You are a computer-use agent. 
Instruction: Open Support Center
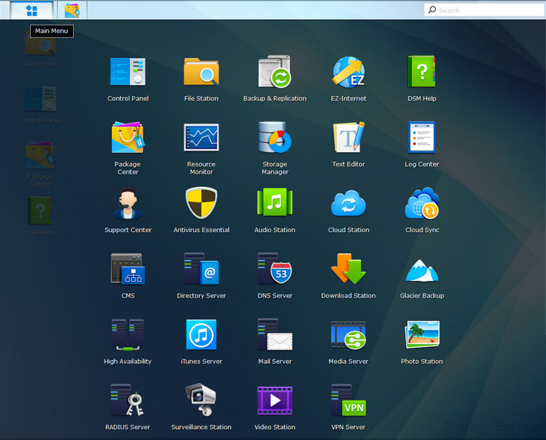pyautogui.click(x=128, y=210)
